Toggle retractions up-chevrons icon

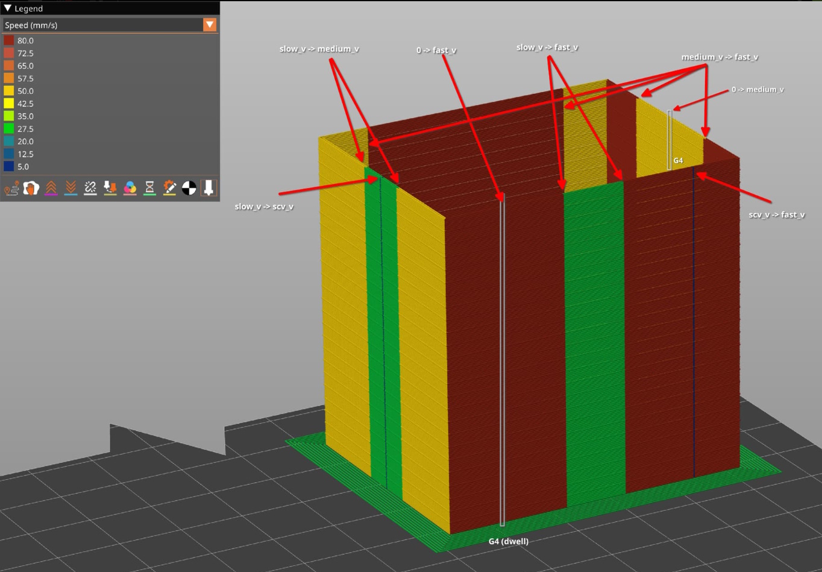point(51,188)
